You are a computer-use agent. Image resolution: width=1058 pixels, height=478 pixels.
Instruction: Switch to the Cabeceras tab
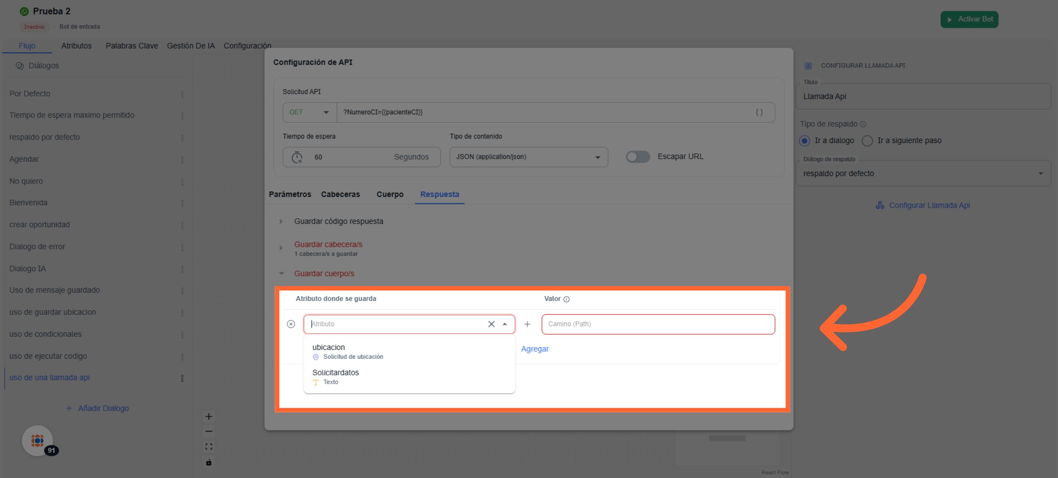tap(340, 194)
